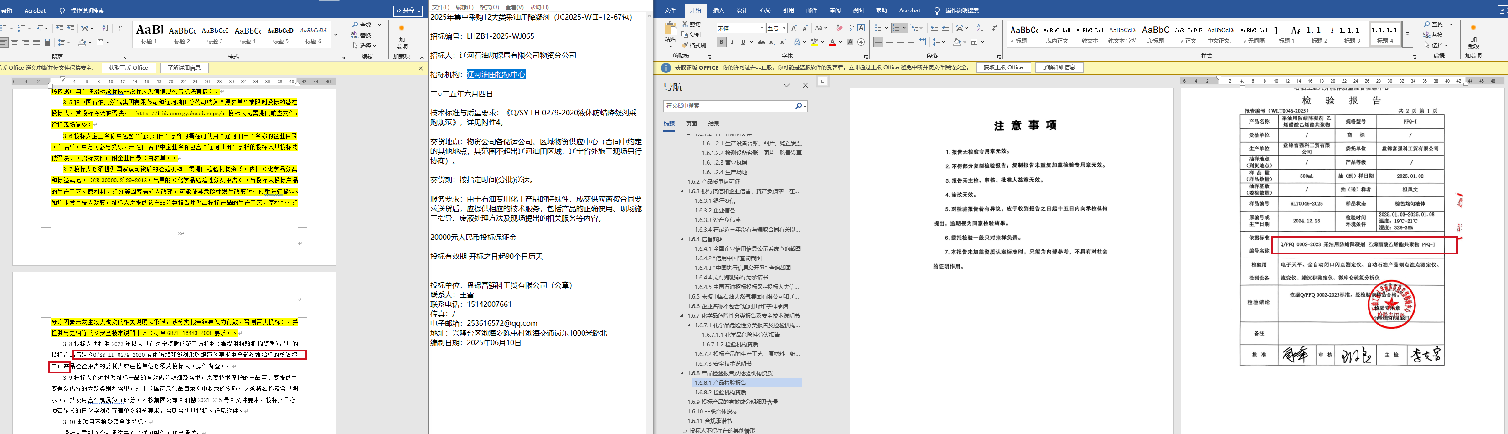1508x434 pixels.
Task: Toggle Italic formatting
Action: click(x=732, y=42)
